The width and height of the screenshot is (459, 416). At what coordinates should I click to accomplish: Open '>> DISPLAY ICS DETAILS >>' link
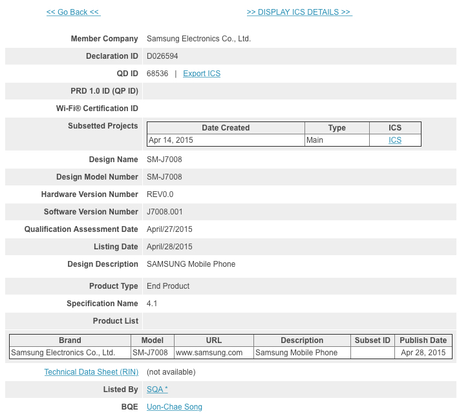point(299,12)
